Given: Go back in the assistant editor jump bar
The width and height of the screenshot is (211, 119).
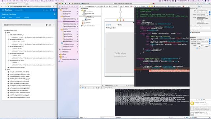Looking at the screenshot, I should 137,6.
